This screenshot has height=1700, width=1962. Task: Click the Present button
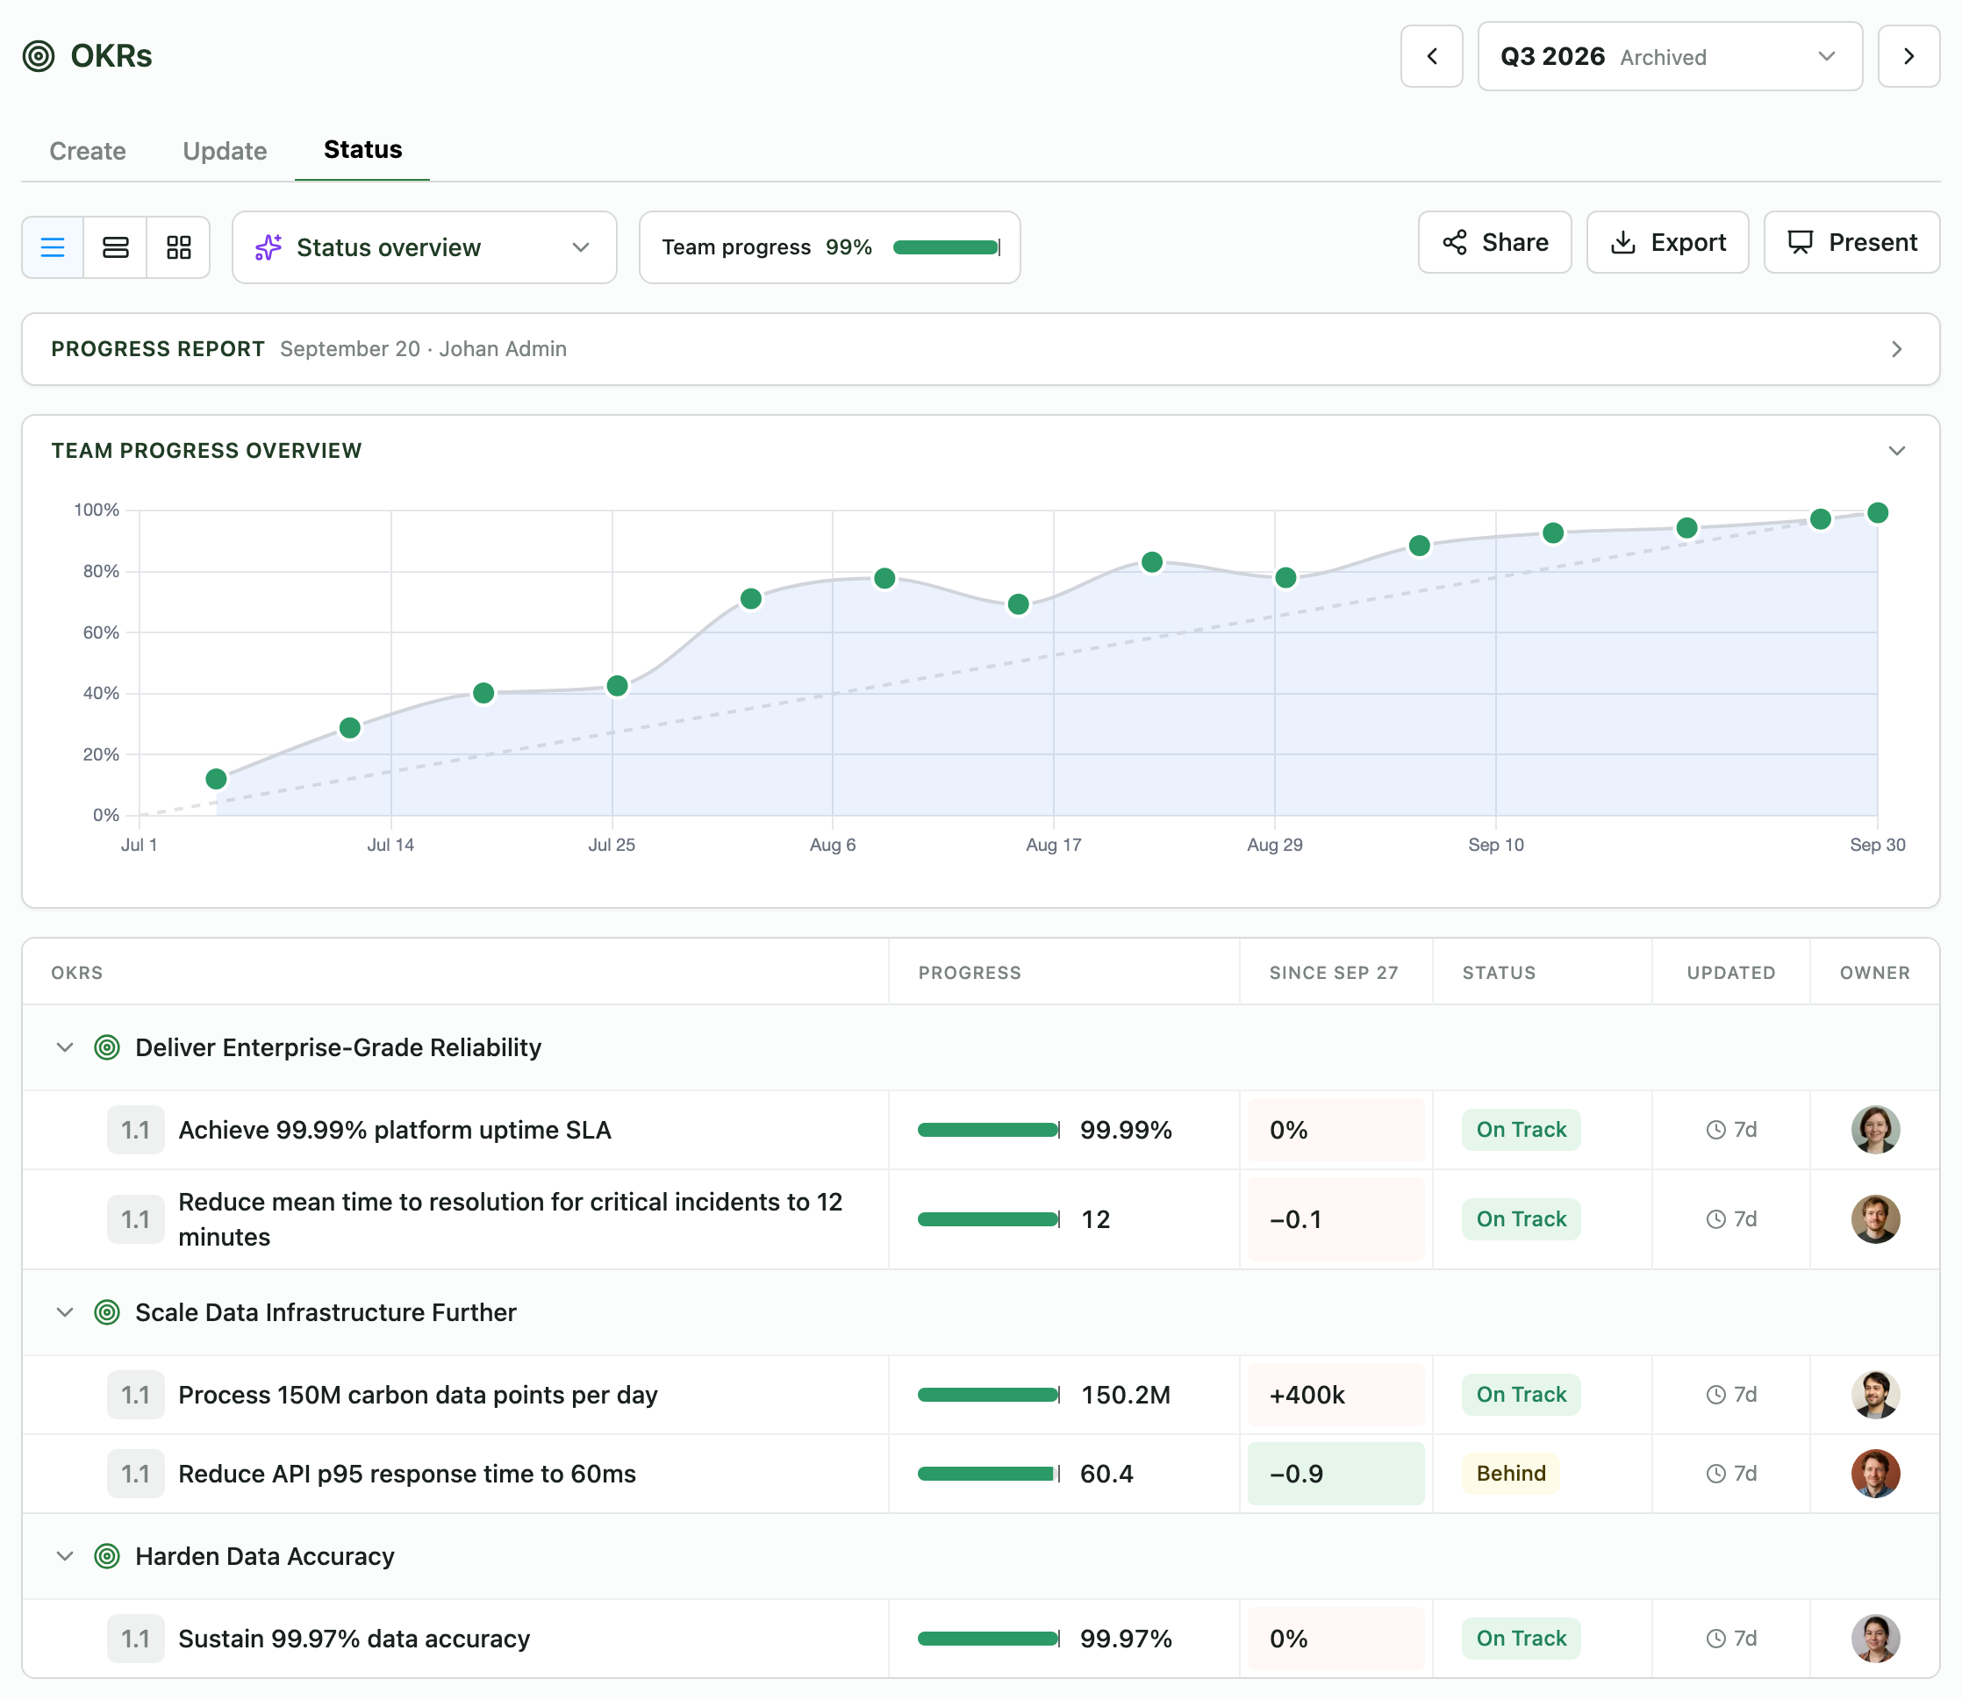coord(1851,242)
